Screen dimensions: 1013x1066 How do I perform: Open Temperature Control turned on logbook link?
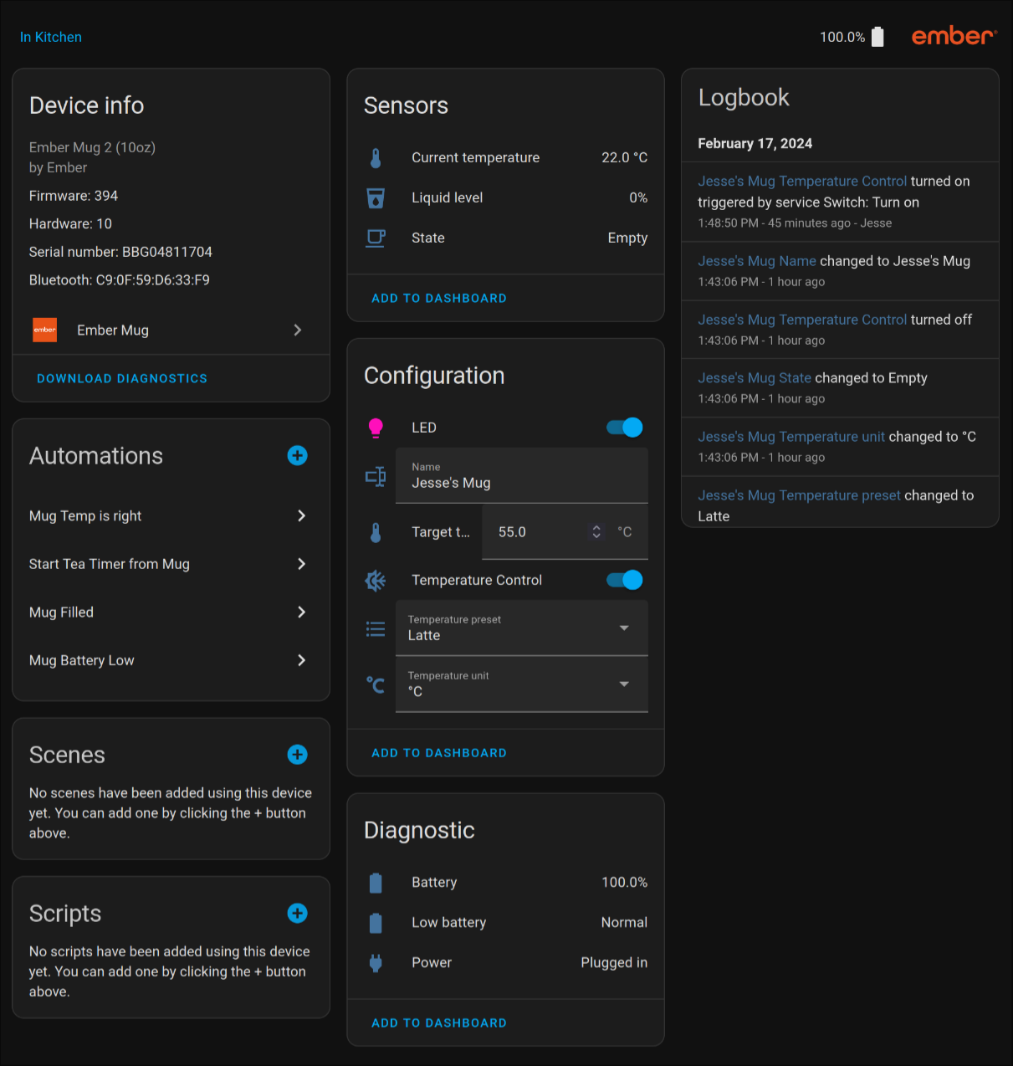point(802,181)
